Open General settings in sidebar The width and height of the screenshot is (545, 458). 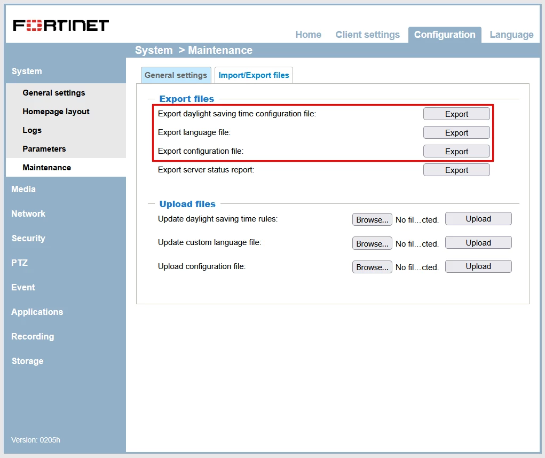54,93
